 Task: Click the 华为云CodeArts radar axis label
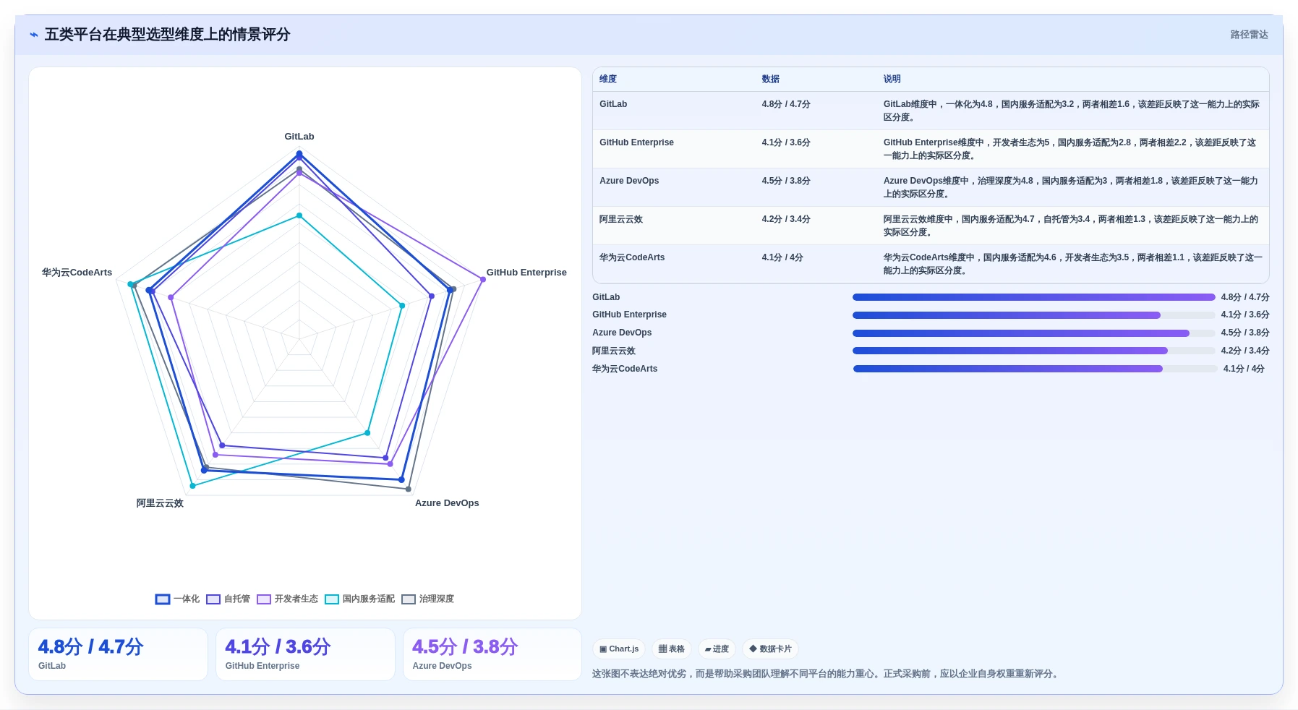point(77,273)
